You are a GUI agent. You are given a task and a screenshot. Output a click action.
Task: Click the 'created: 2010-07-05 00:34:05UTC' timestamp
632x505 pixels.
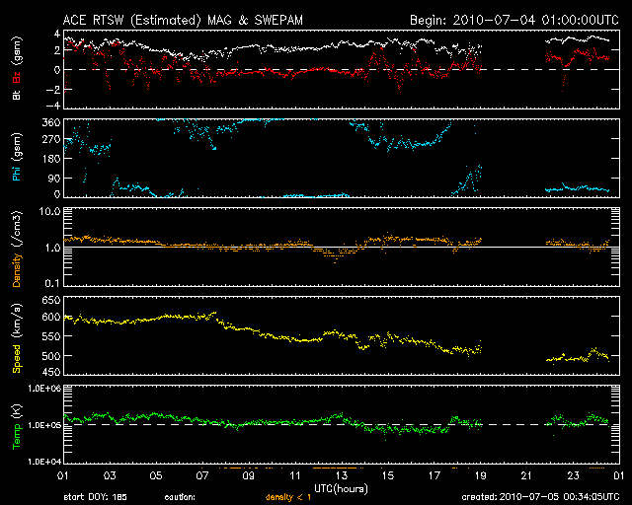point(540,497)
